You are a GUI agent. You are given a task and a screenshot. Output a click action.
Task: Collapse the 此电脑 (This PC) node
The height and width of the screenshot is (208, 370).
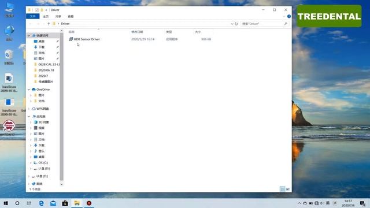(28, 117)
